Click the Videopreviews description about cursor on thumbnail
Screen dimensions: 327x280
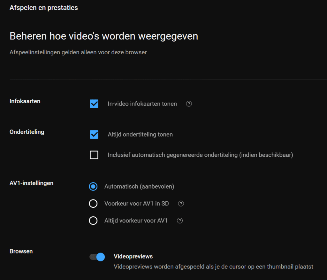[213, 267]
